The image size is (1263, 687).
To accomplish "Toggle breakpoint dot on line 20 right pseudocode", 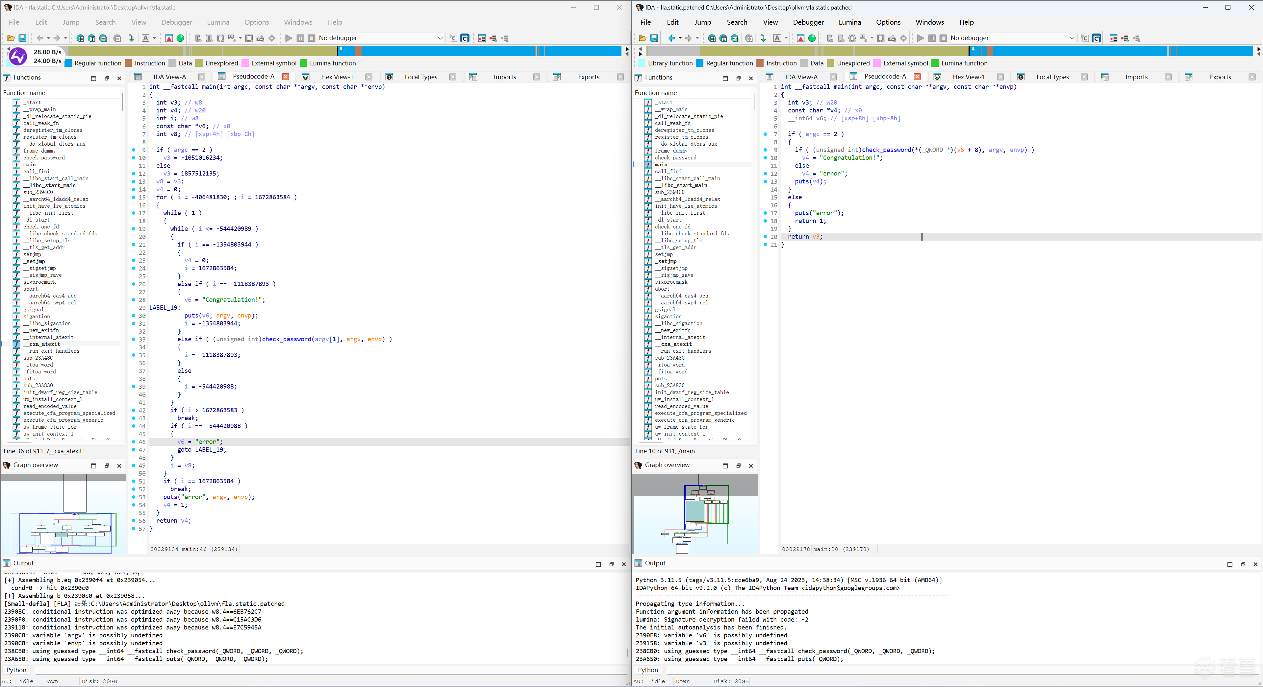I will [765, 237].
